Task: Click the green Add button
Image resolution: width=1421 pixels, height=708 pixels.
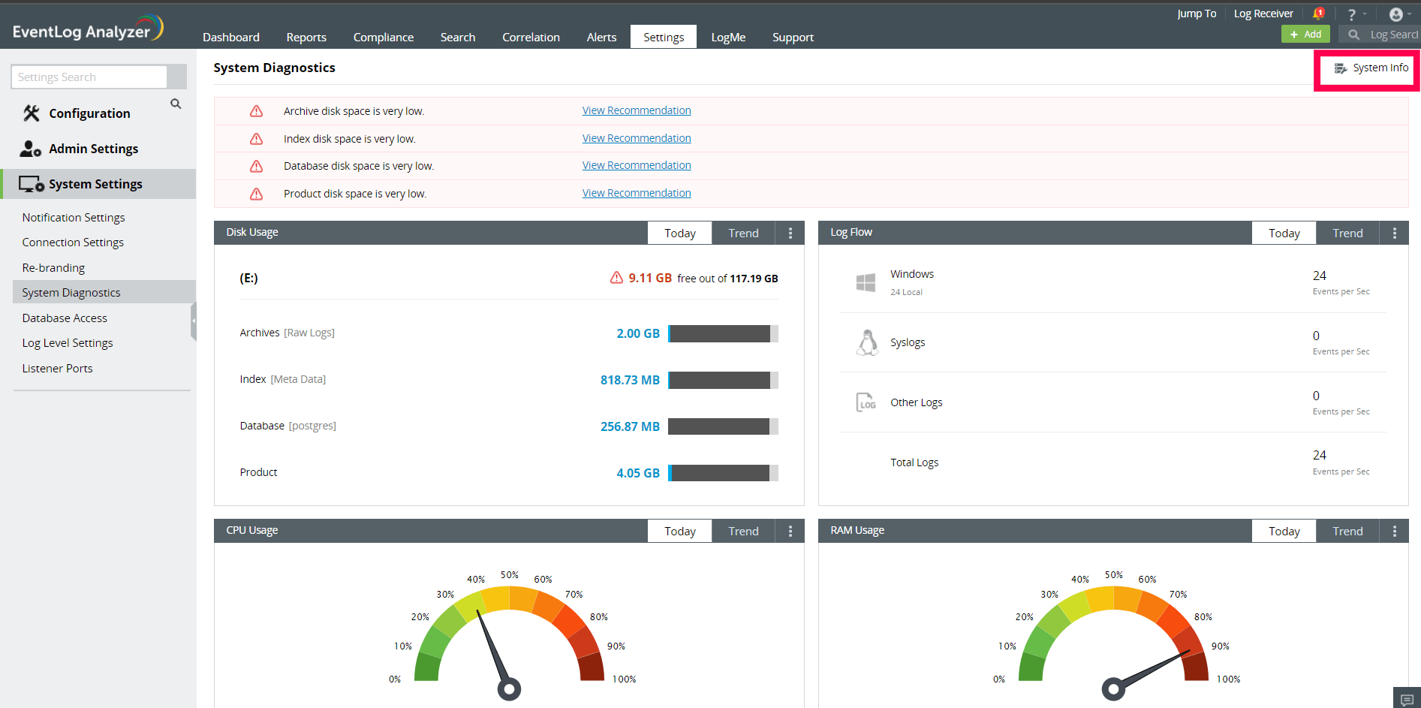Action: pyautogui.click(x=1305, y=35)
